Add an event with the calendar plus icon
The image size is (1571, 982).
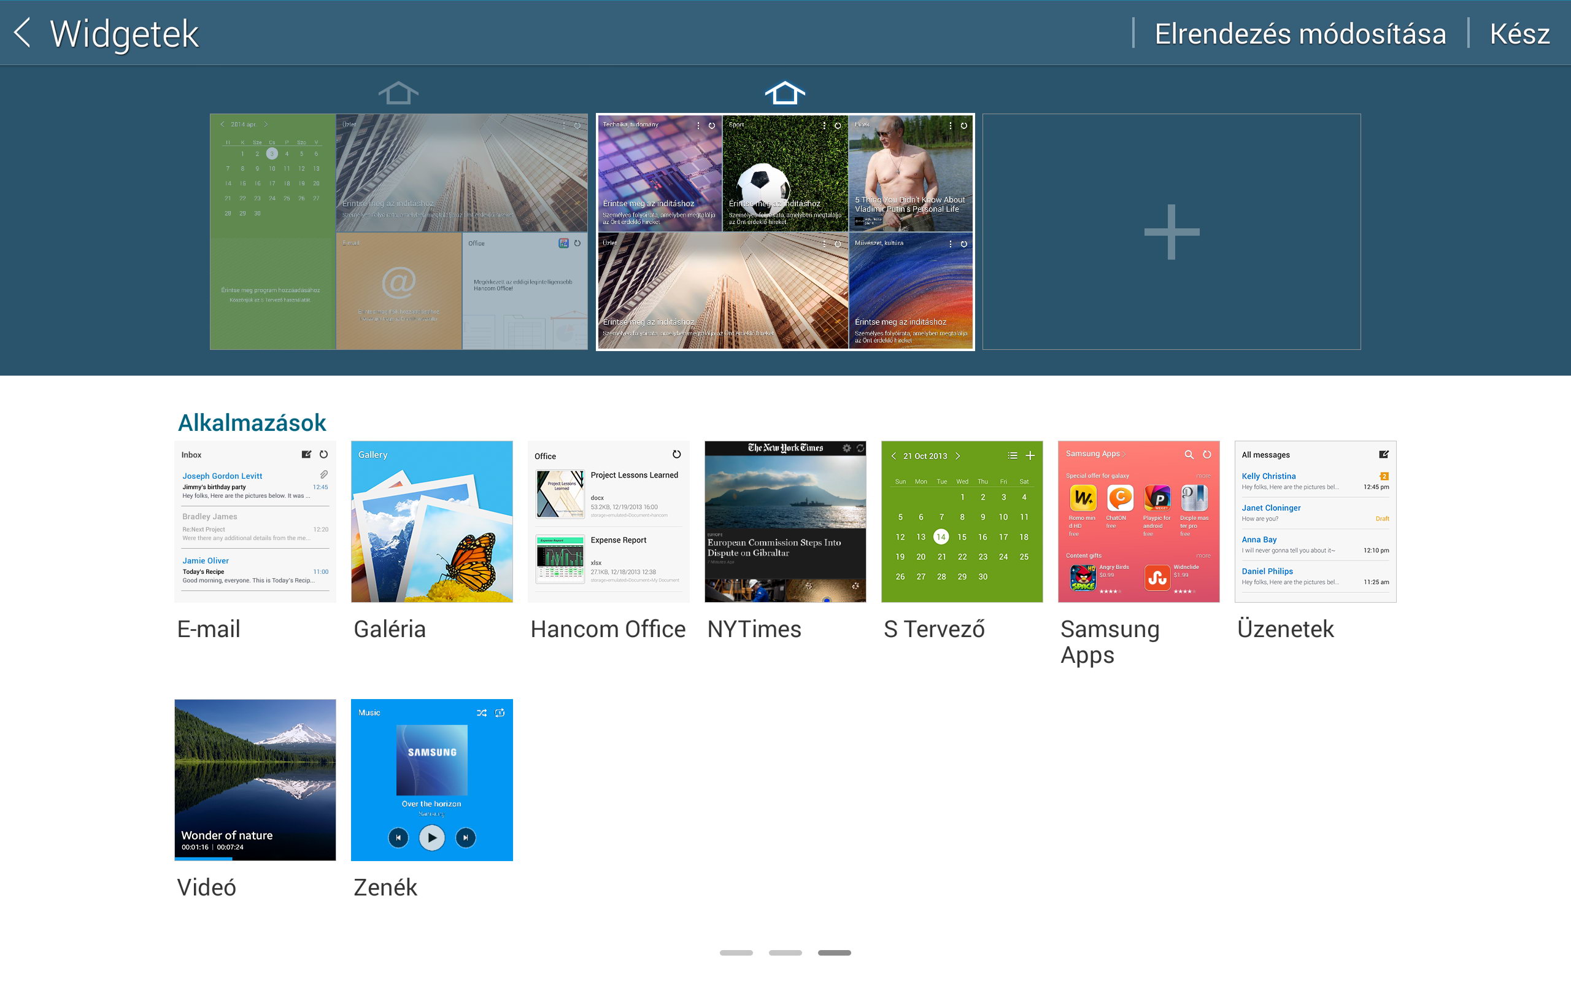click(x=1030, y=456)
